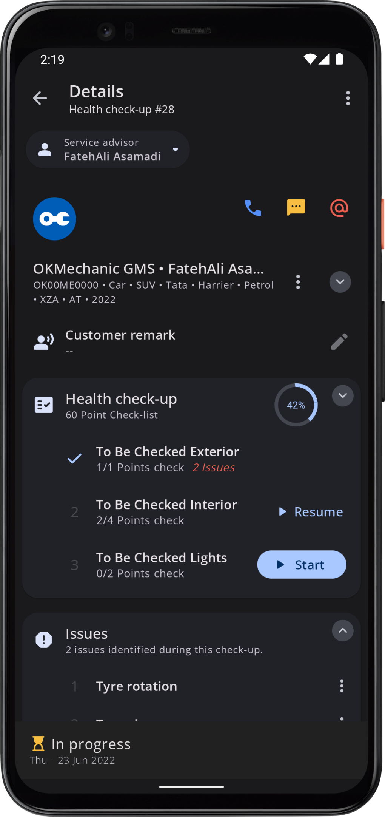This screenshot has width=385, height=817.
Task: Open Tyre rotation issue options menu
Action: 342,686
